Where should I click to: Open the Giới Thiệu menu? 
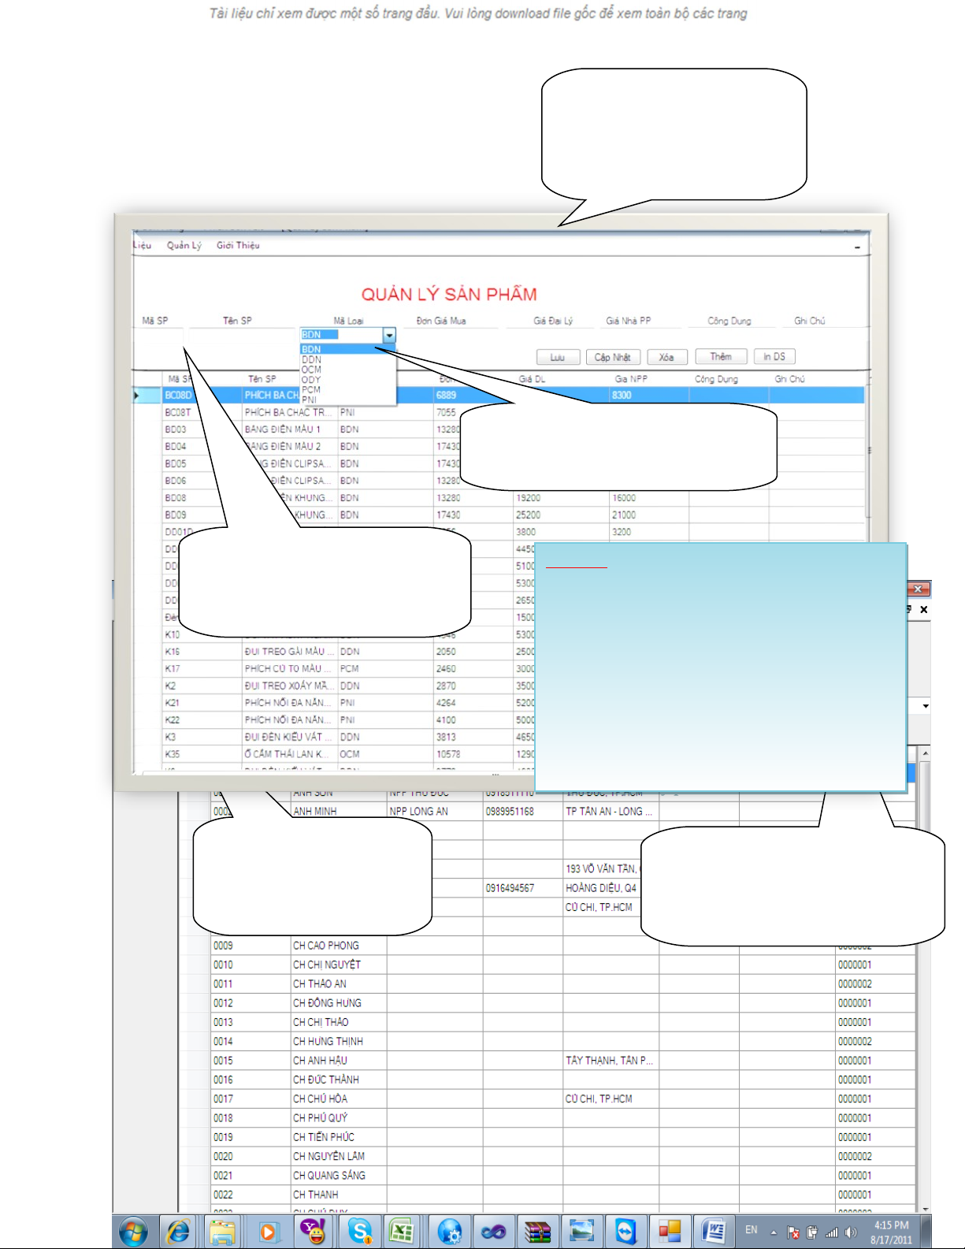click(x=238, y=245)
